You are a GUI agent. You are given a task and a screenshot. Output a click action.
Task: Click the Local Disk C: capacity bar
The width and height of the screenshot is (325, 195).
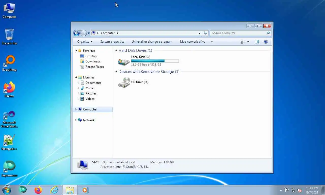pyautogui.click(x=155, y=61)
